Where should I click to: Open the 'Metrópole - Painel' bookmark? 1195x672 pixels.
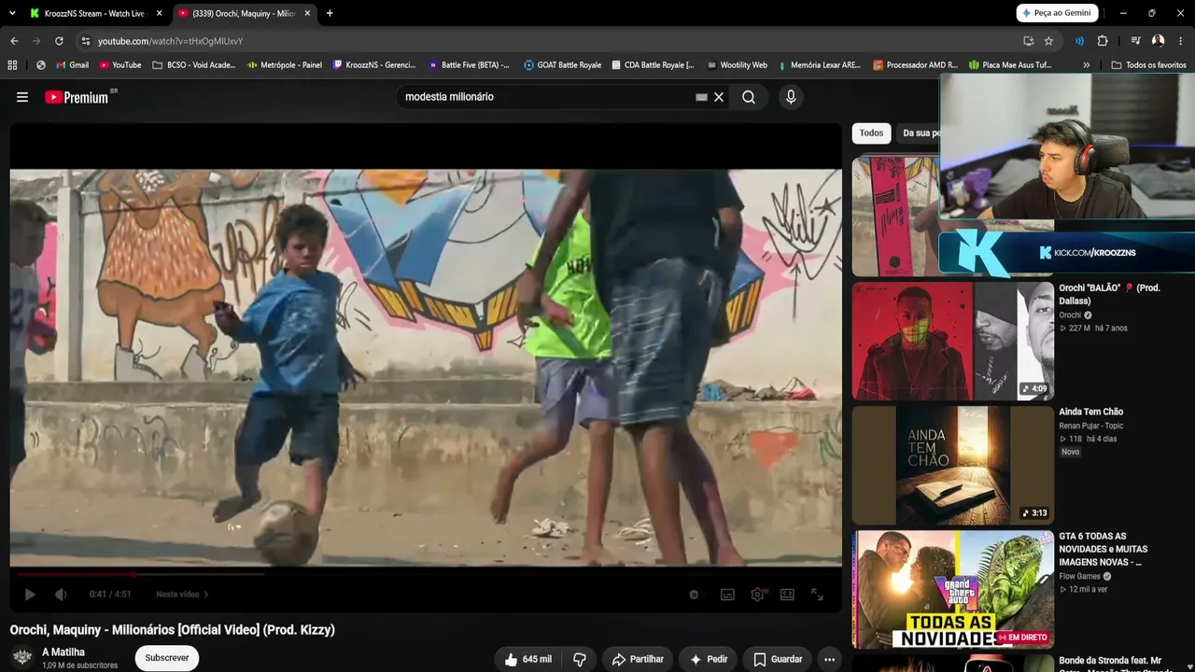(x=285, y=65)
